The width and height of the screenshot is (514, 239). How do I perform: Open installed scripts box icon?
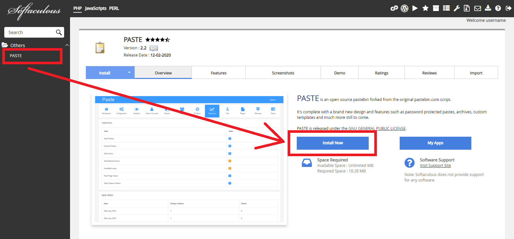pos(436,8)
